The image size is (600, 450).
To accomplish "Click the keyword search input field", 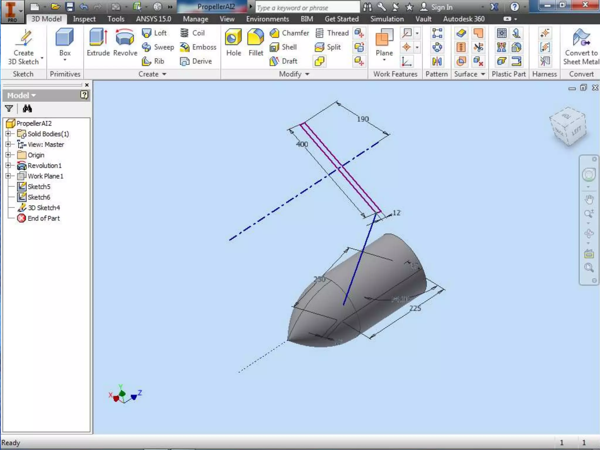I will pos(307,8).
